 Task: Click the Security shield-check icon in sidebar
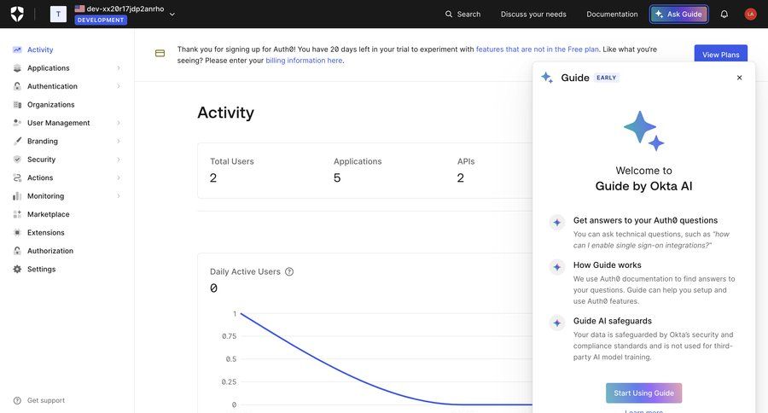(x=17, y=160)
